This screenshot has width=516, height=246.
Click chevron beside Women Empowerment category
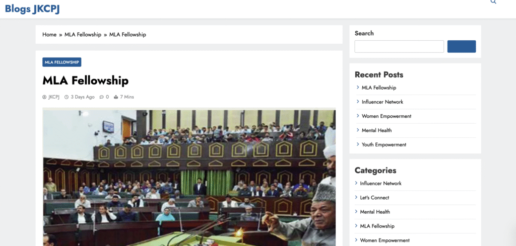356,240
